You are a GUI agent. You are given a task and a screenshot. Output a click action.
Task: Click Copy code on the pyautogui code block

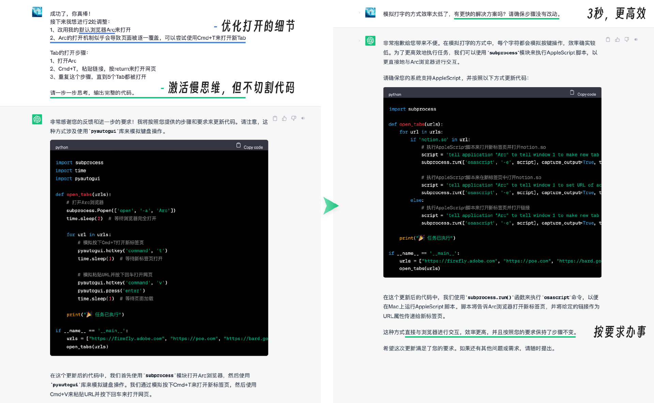250,147
